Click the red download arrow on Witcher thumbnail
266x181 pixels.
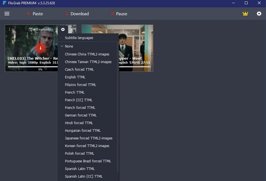[40, 48]
